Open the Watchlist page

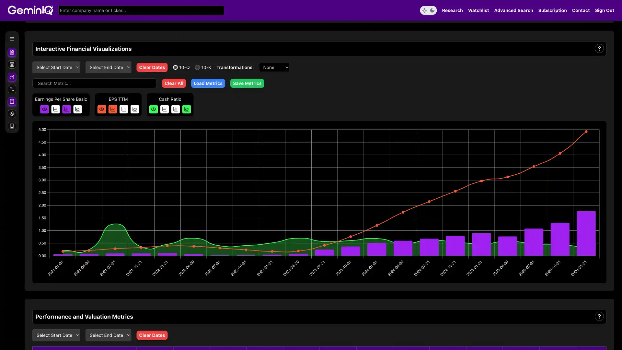coord(478,10)
